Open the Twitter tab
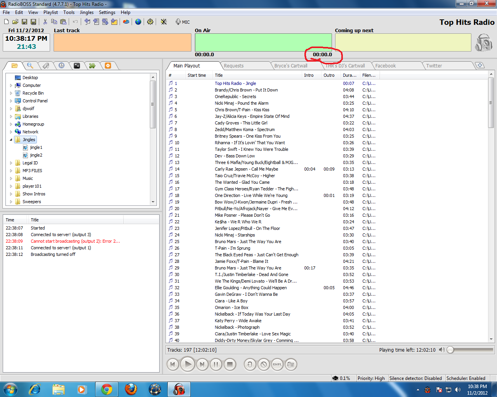This screenshot has width=497, height=397. (x=434, y=66)
